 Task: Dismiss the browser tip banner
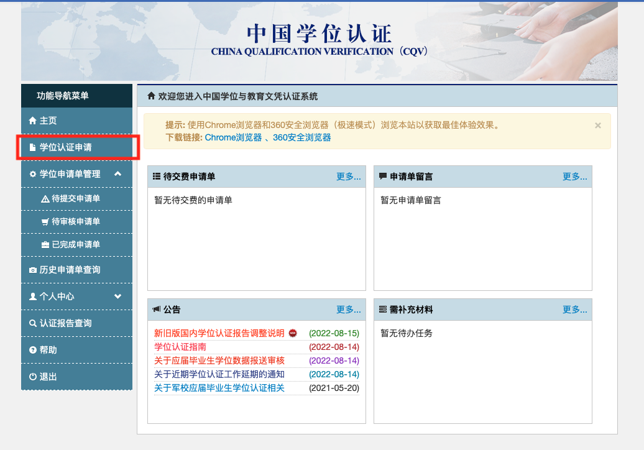click(598, 125)
